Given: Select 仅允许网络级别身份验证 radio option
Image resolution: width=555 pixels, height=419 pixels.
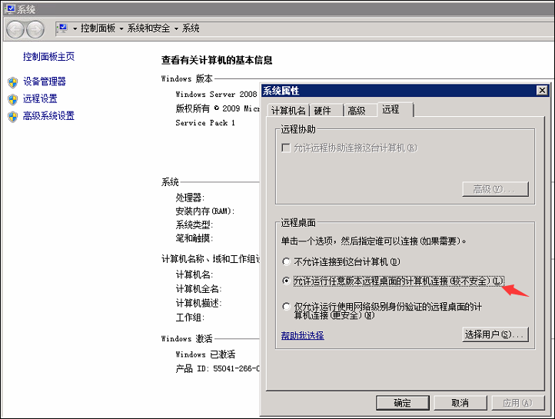Looking at the screenshot, I should (287, 306).
